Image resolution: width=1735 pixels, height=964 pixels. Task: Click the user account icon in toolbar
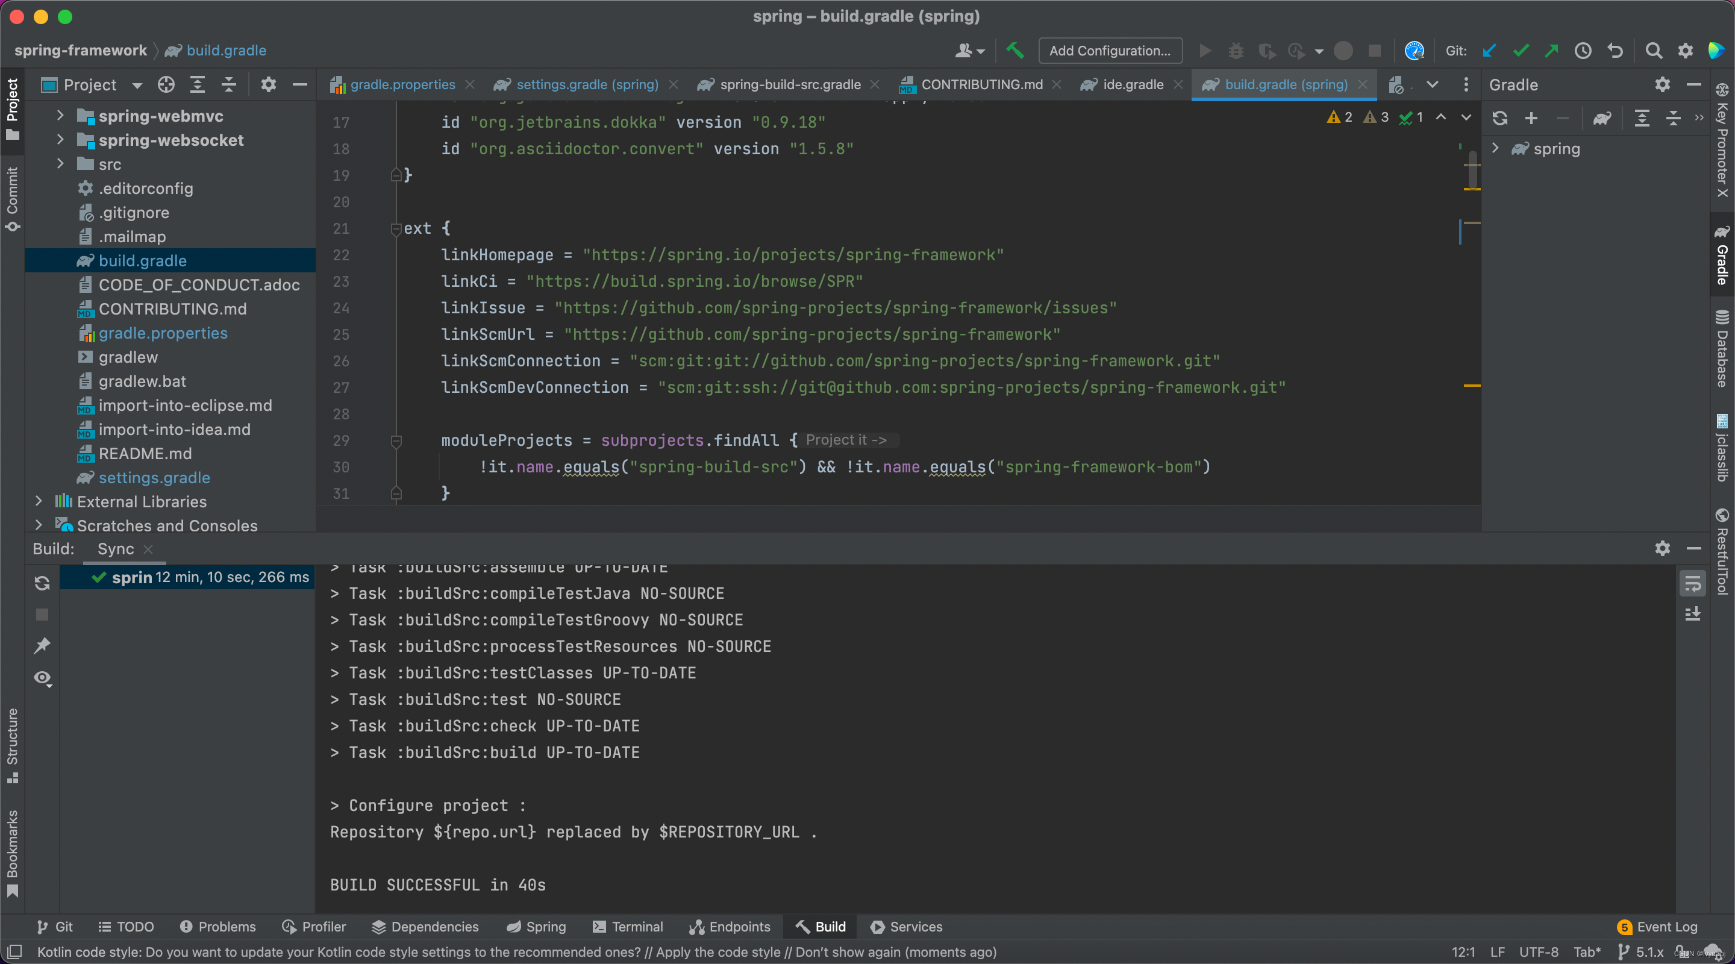coord(970,51)
